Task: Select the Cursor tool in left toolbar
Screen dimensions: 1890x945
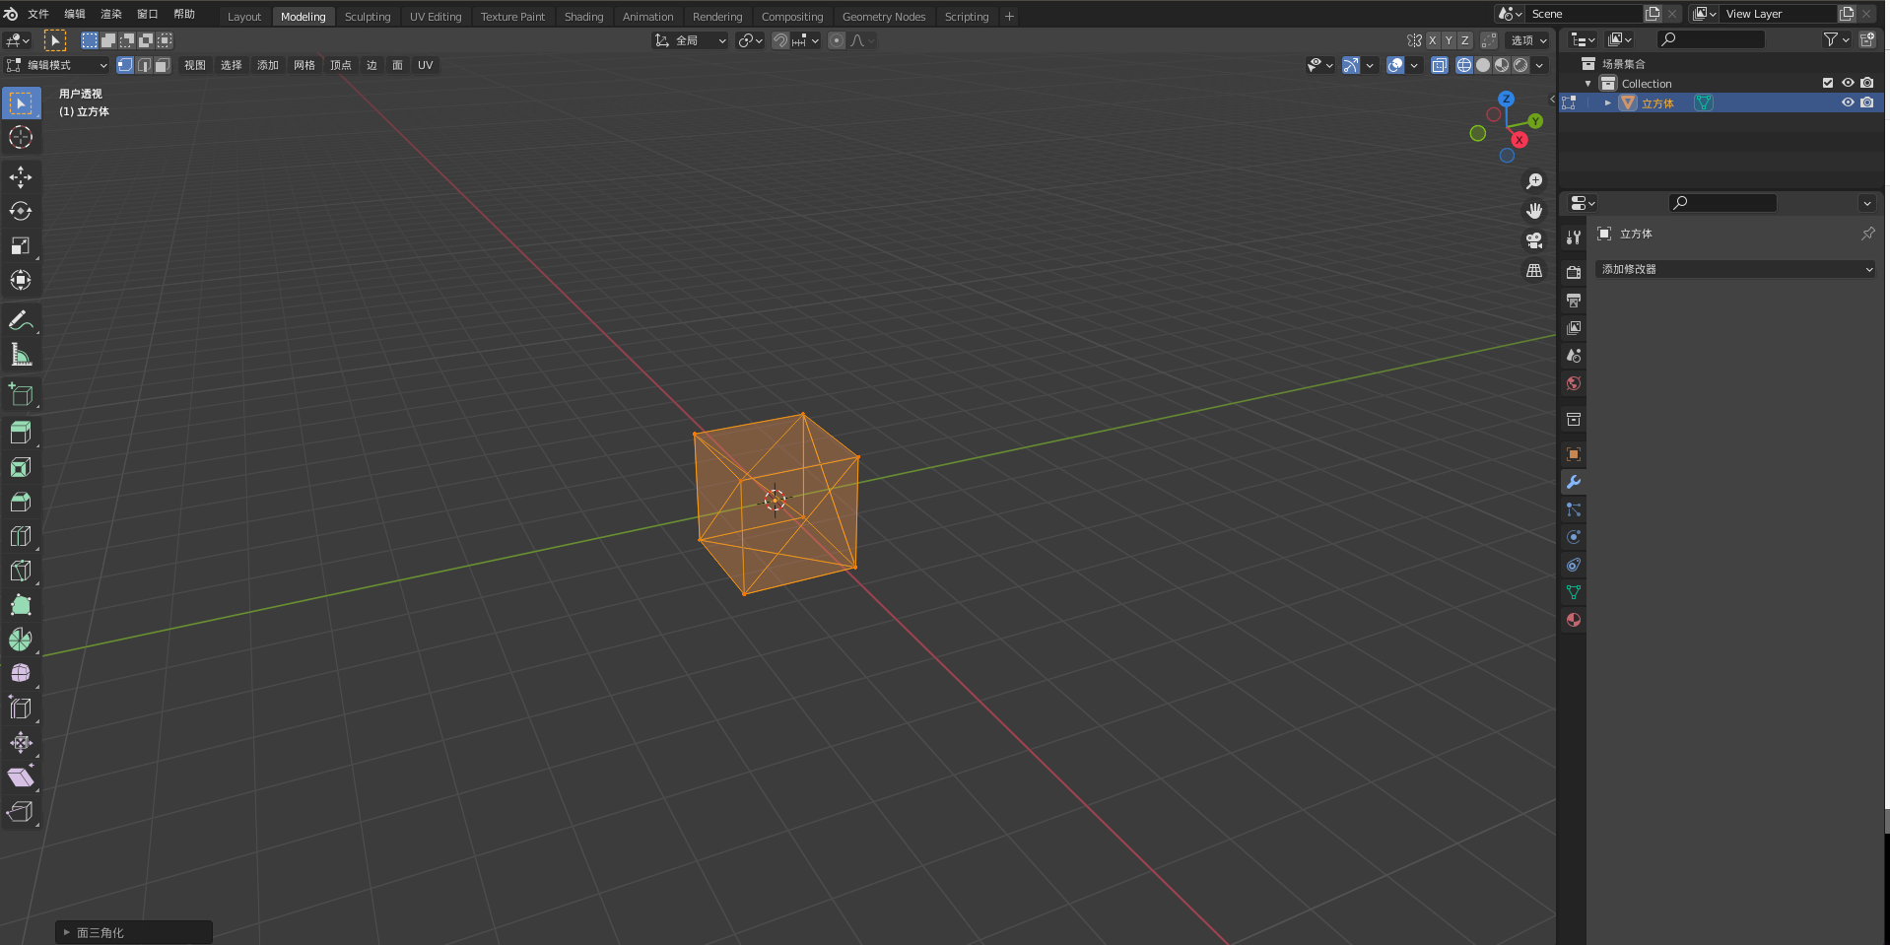Action: pyautogui.click(x=21, y=137)
